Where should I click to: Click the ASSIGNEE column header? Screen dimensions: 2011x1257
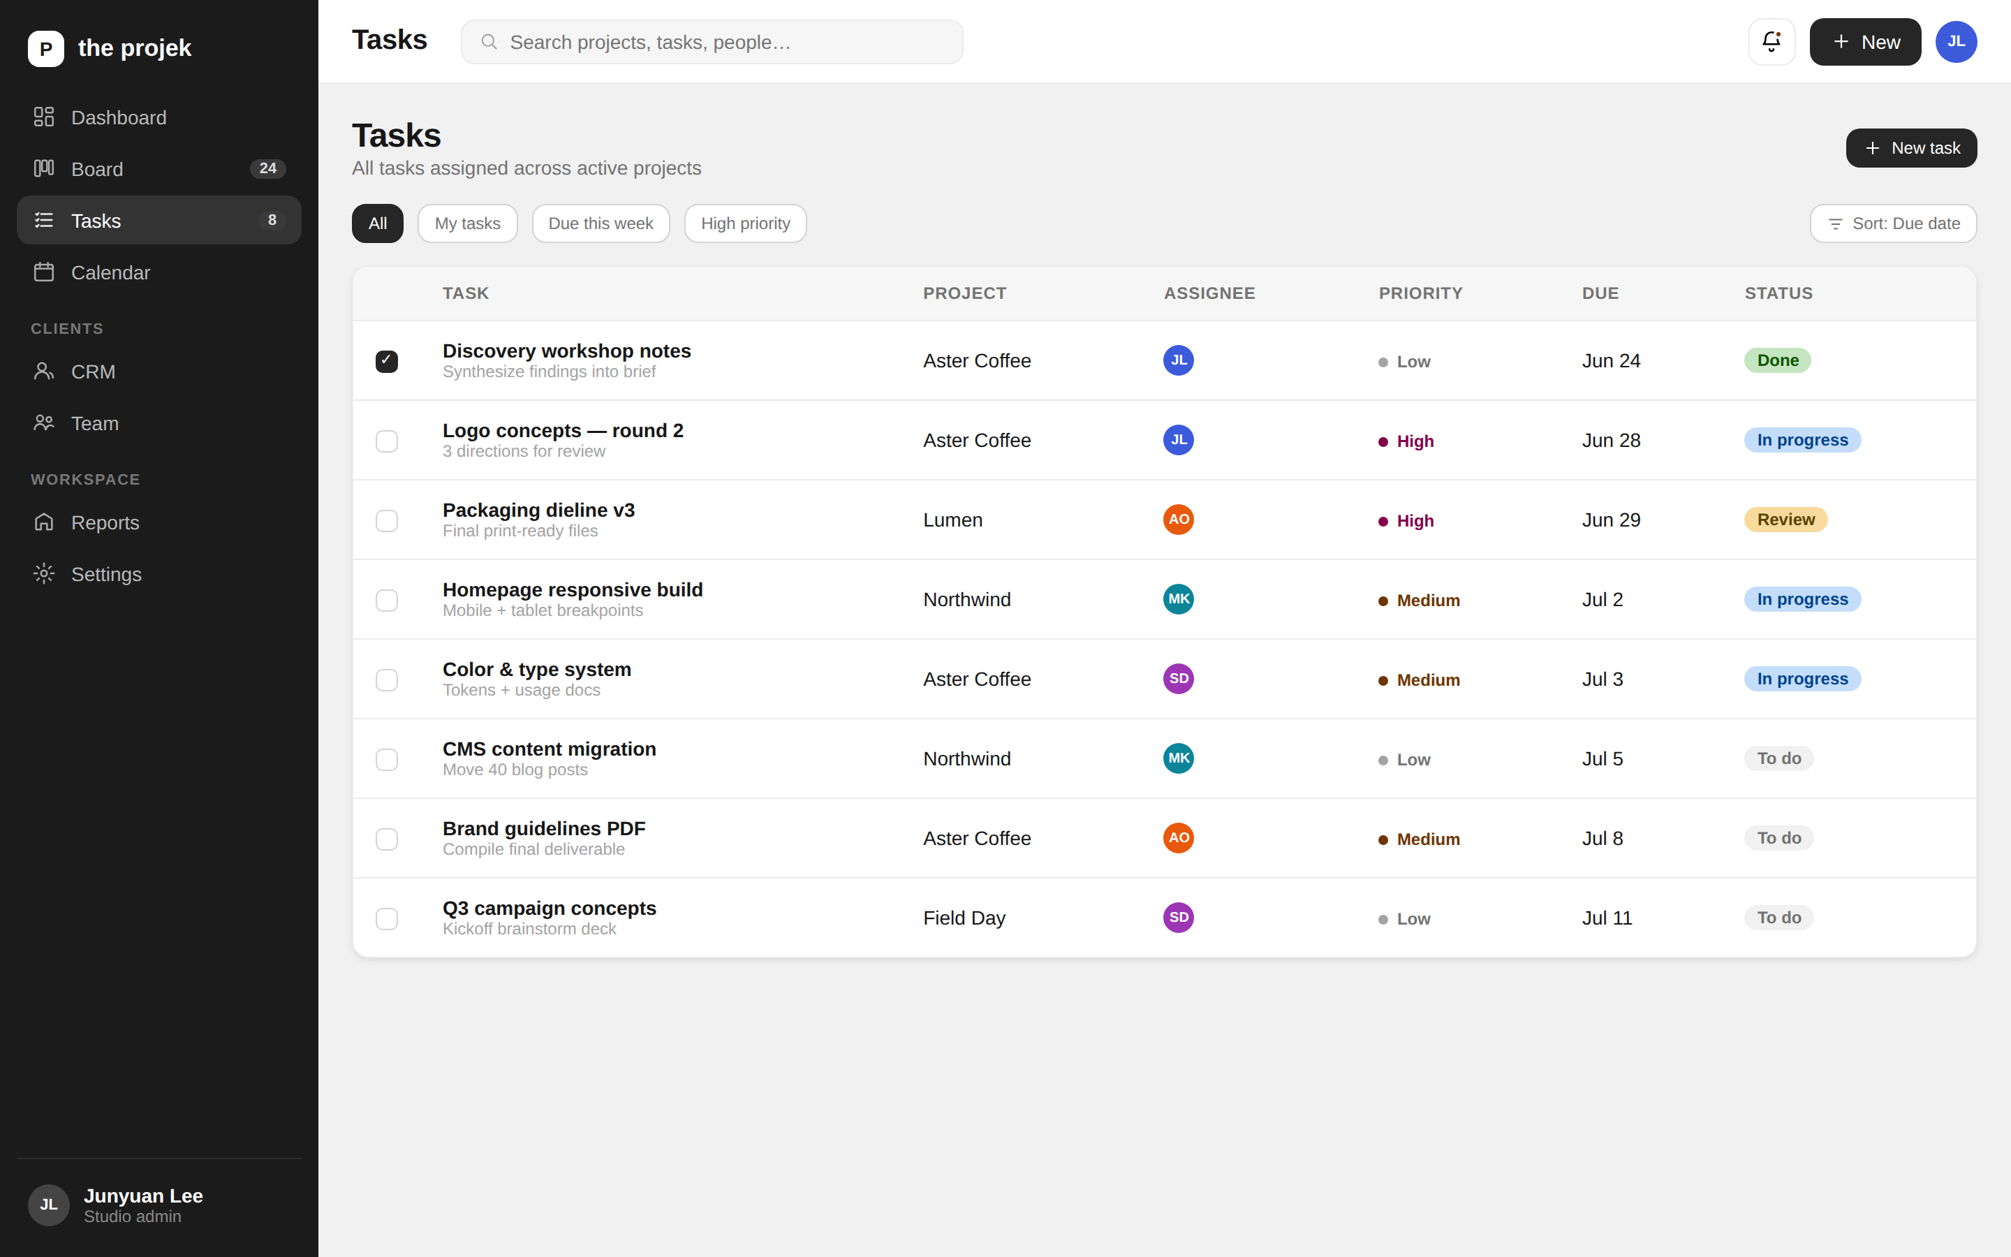point(1209,293)
